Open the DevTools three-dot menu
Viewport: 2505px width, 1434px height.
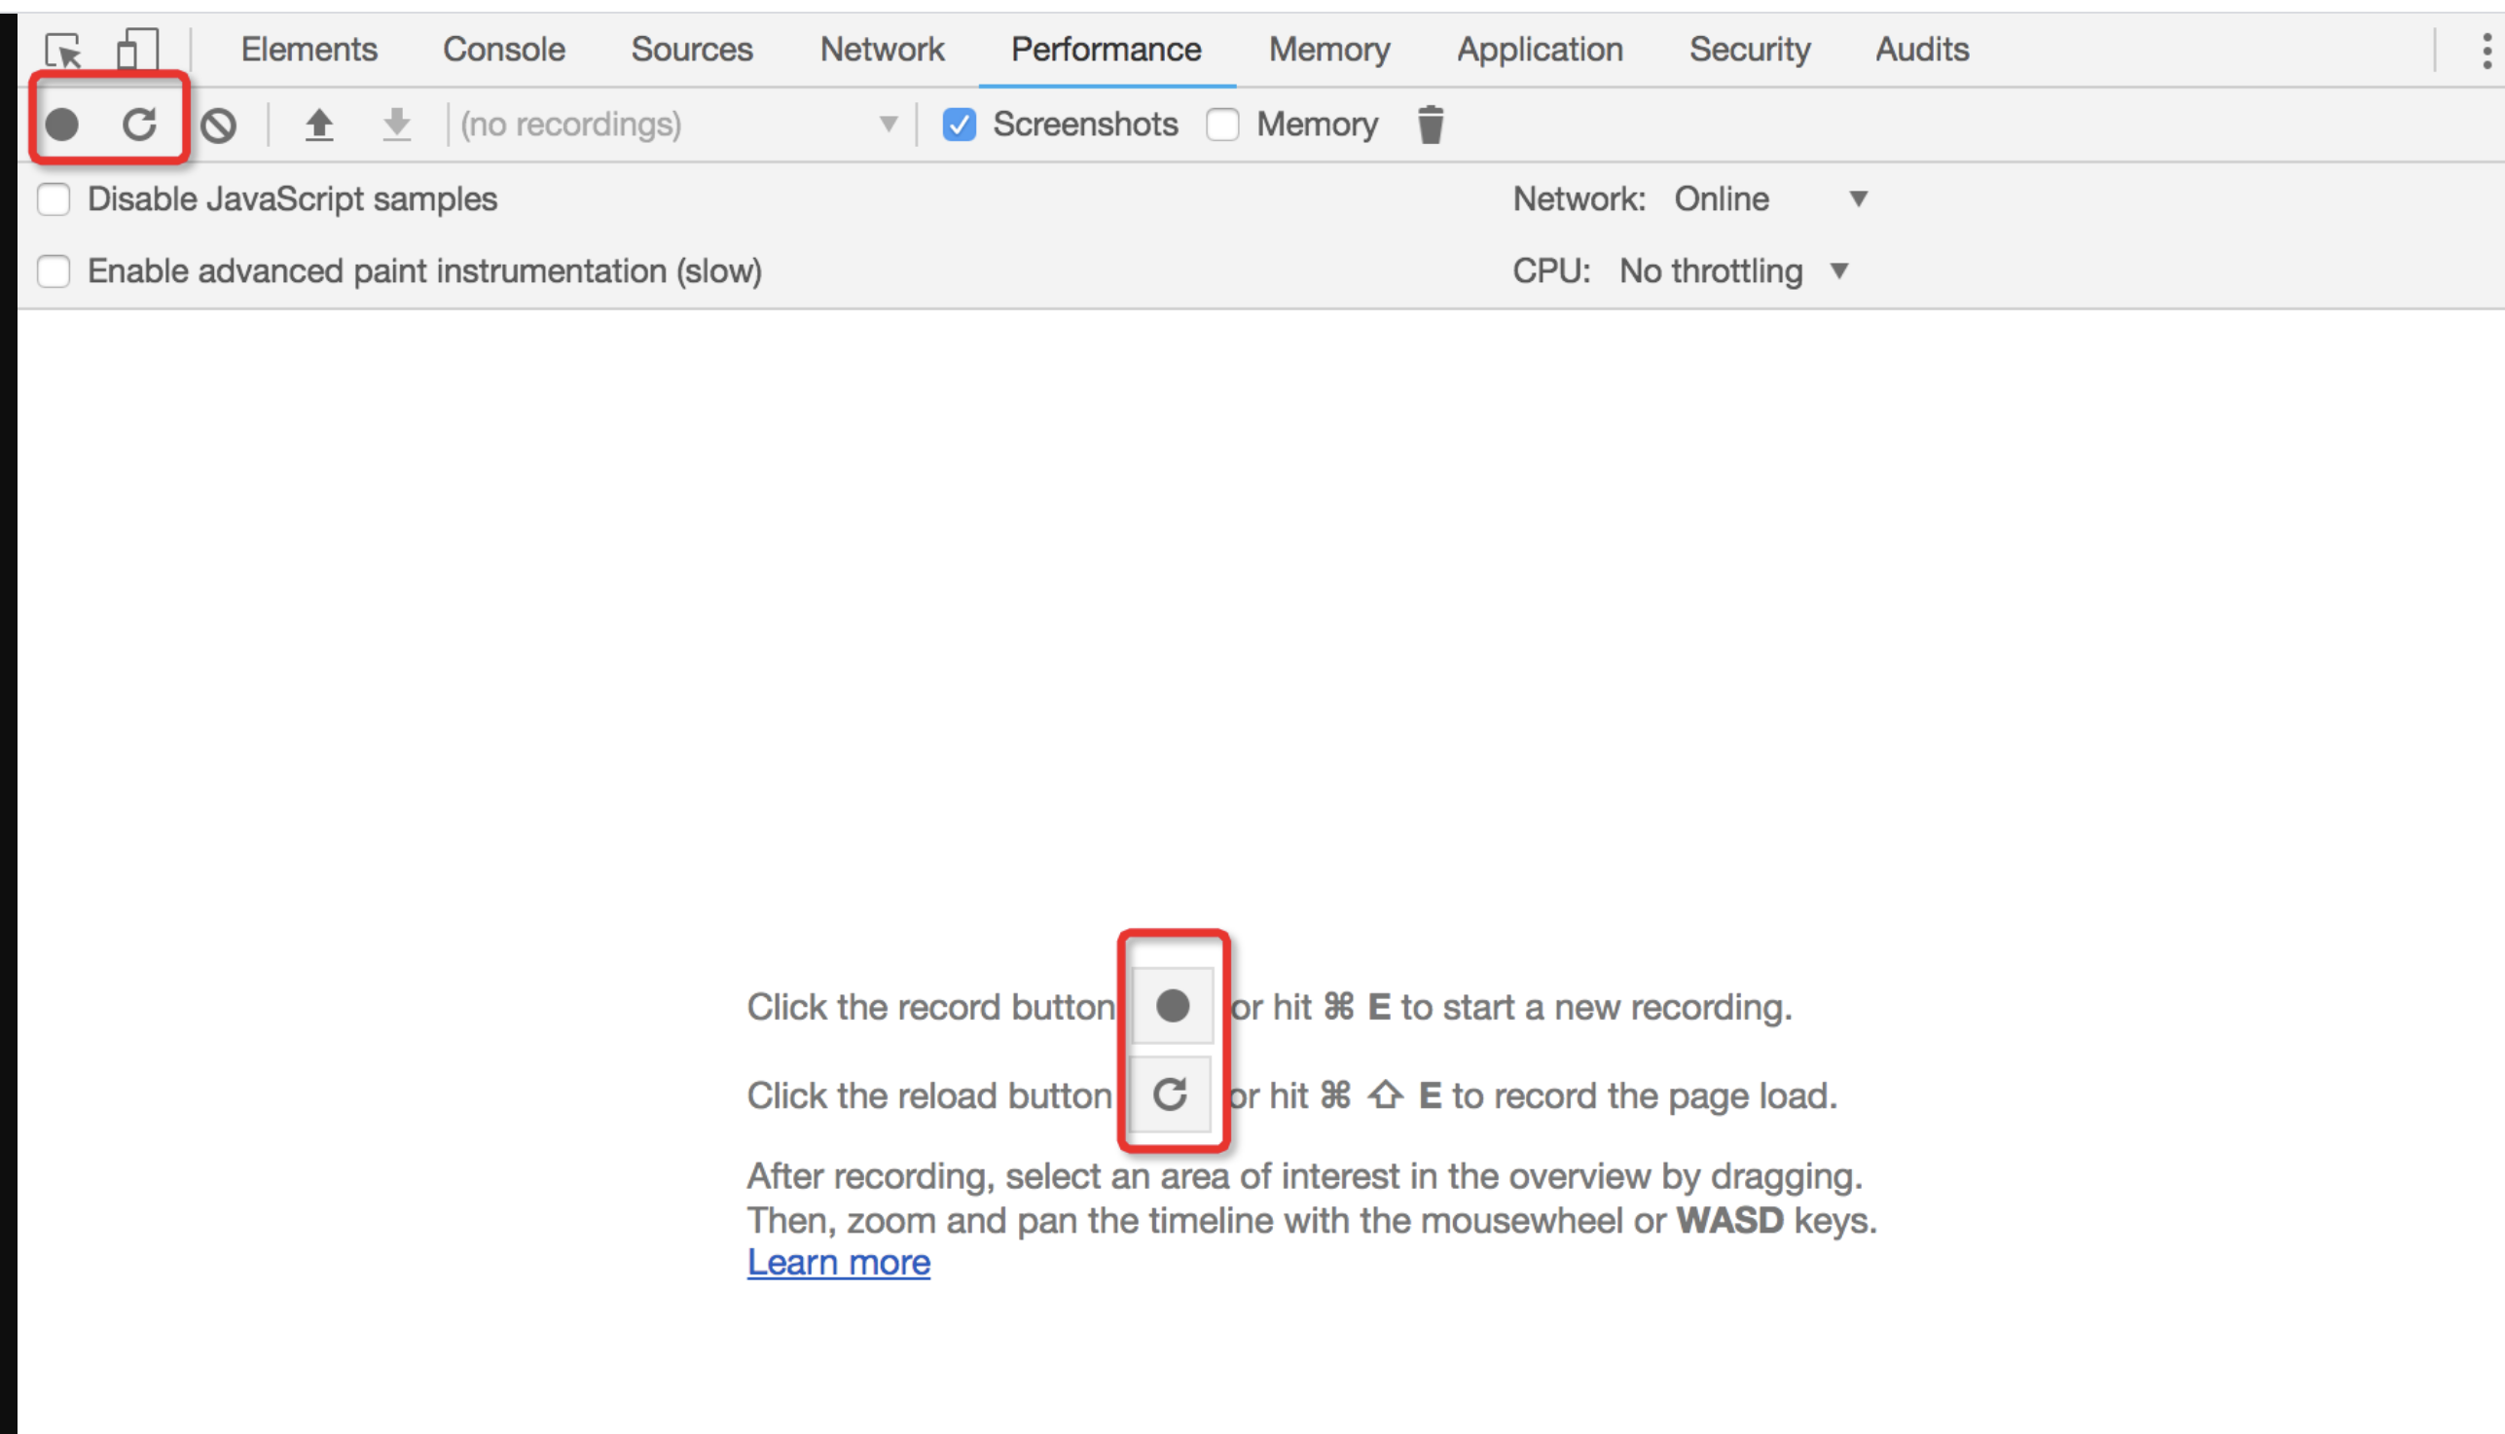[2487, 51]
